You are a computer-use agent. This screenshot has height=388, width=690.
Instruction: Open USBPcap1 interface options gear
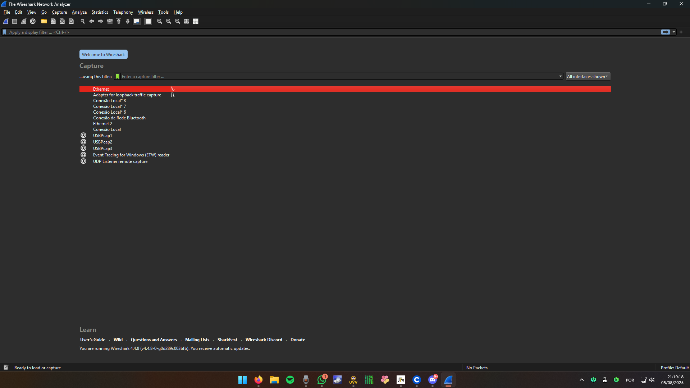click(x=83, y=136)
